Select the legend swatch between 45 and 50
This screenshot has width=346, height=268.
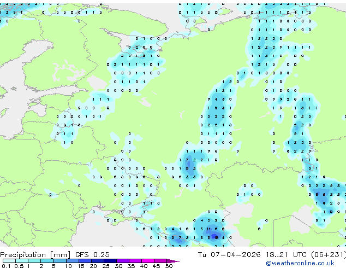pos(160,261)
